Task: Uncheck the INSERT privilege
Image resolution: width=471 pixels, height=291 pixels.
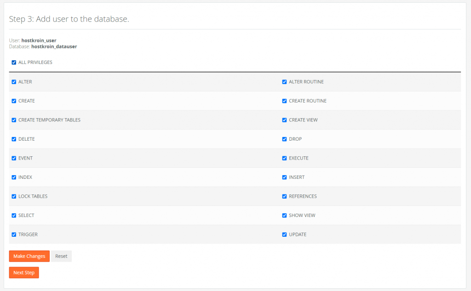Action: tap(284, 177)
